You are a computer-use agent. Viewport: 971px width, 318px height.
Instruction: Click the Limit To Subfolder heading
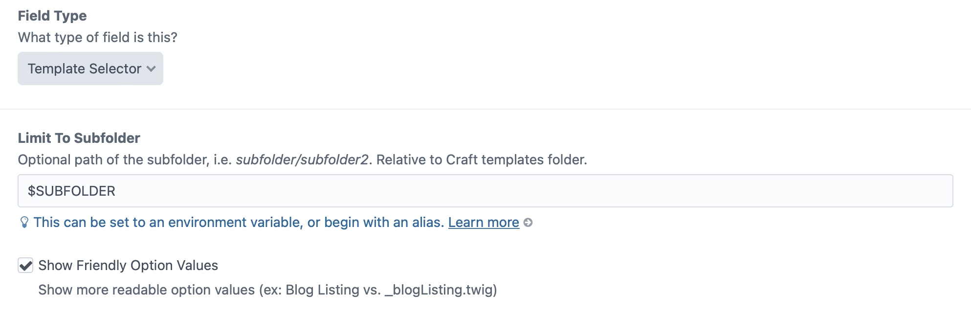(x=79, y=138)
